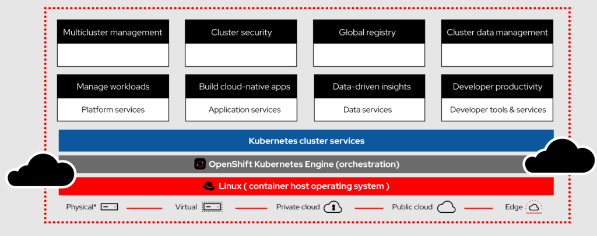Viewport: 597px width, 236px height.
Task: Click the Physical server icon
Action: click(x=109, y=207)
